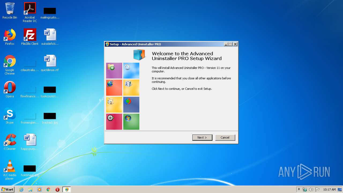The image size is (343, 193).
Task: Click the crimson compass tile in wizard
Action: 114,122
